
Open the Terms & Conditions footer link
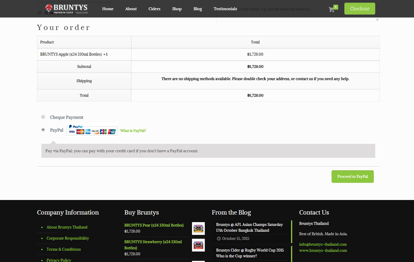(x=63, y=249)
